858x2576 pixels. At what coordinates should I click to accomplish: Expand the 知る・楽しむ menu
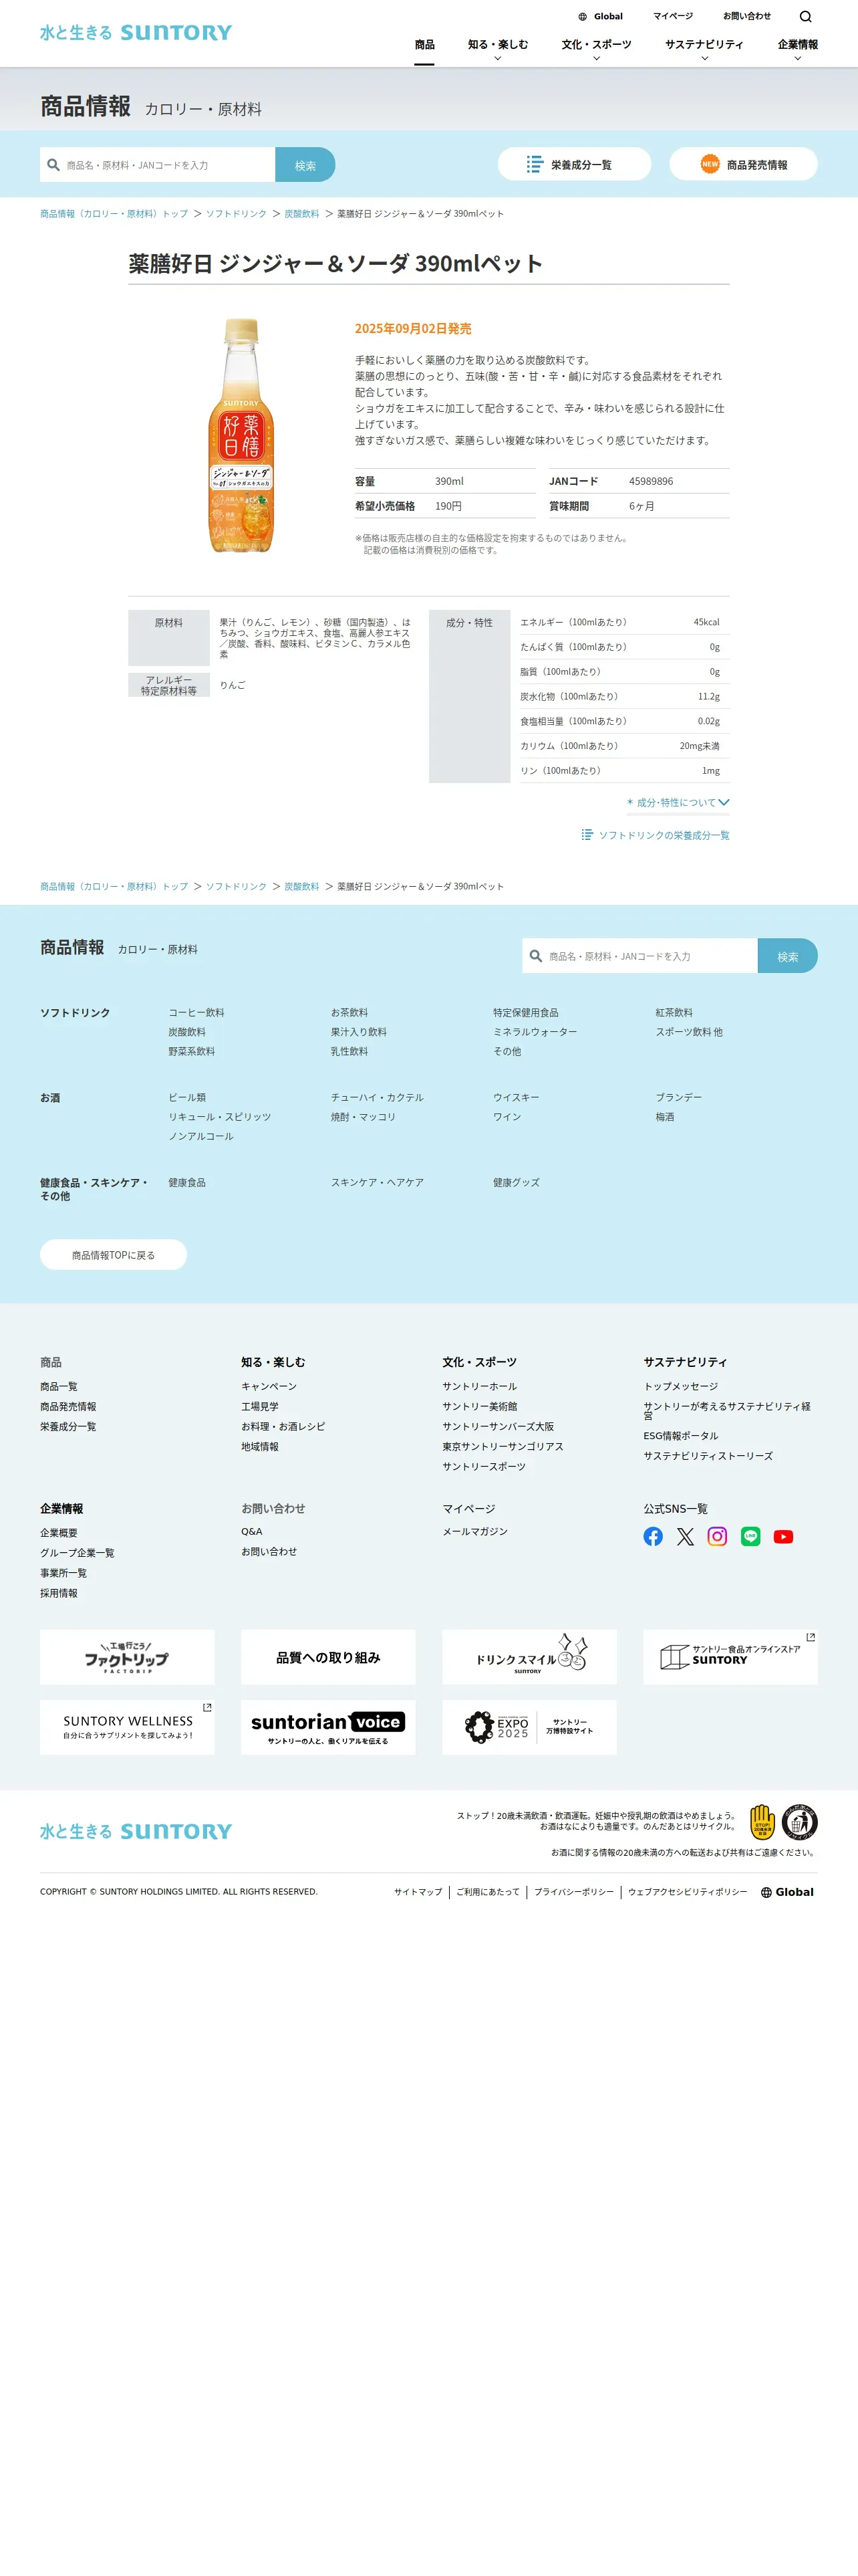(x=497, y=49)
